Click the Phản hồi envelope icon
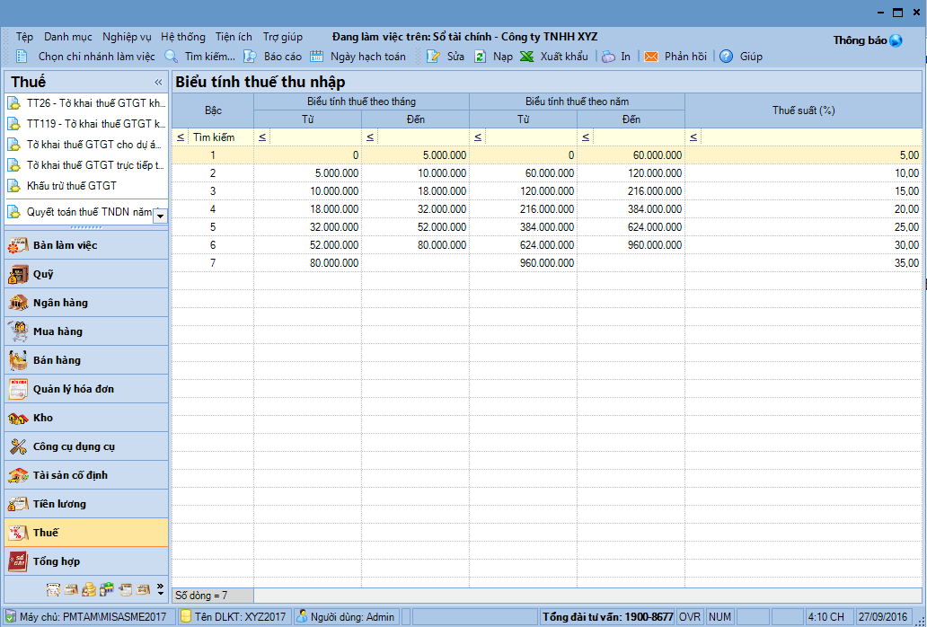This screenshot has width=927, height=627. 651,57
